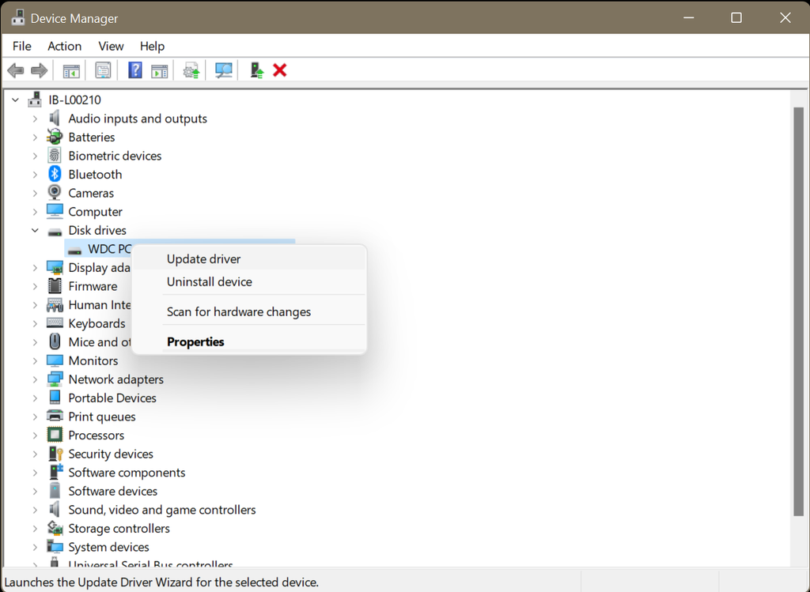Click the Bluetooth category icon
The width and height of the screenshot is (810, 592).
tap(55, 174)
